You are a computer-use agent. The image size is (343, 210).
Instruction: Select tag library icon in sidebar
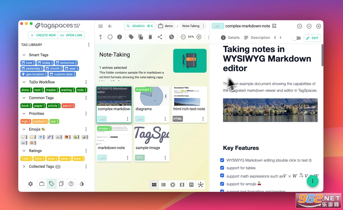tap(51, 184)
